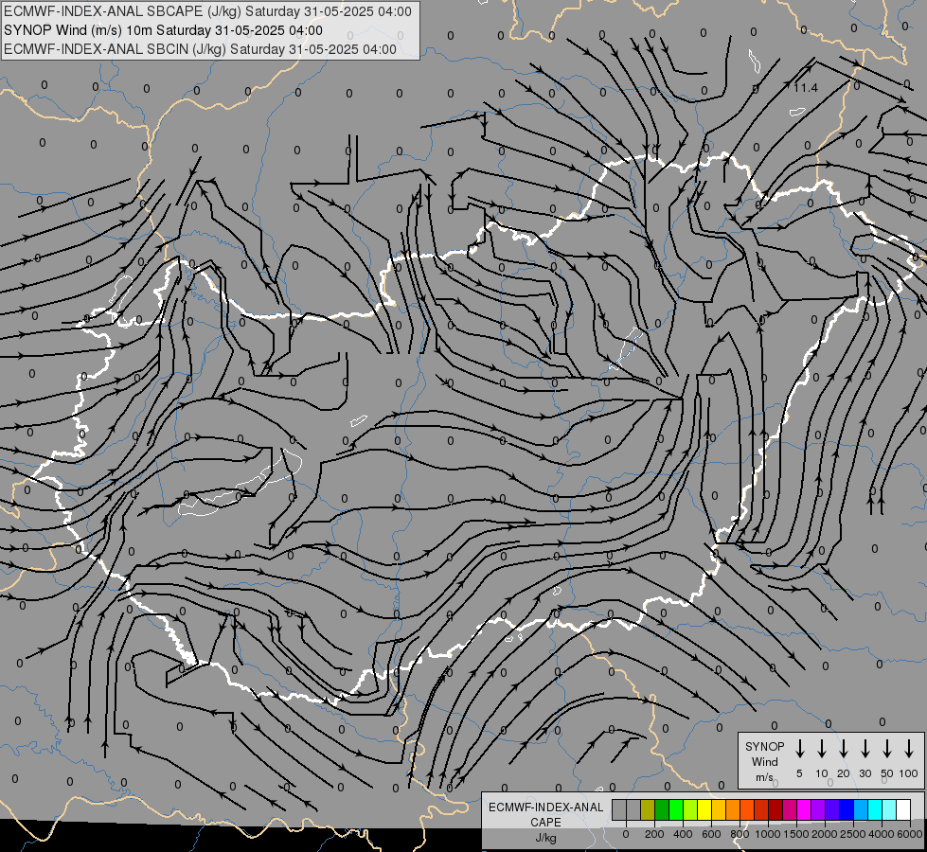Click the wind arrow above the 10 label

tap(822, 749)
